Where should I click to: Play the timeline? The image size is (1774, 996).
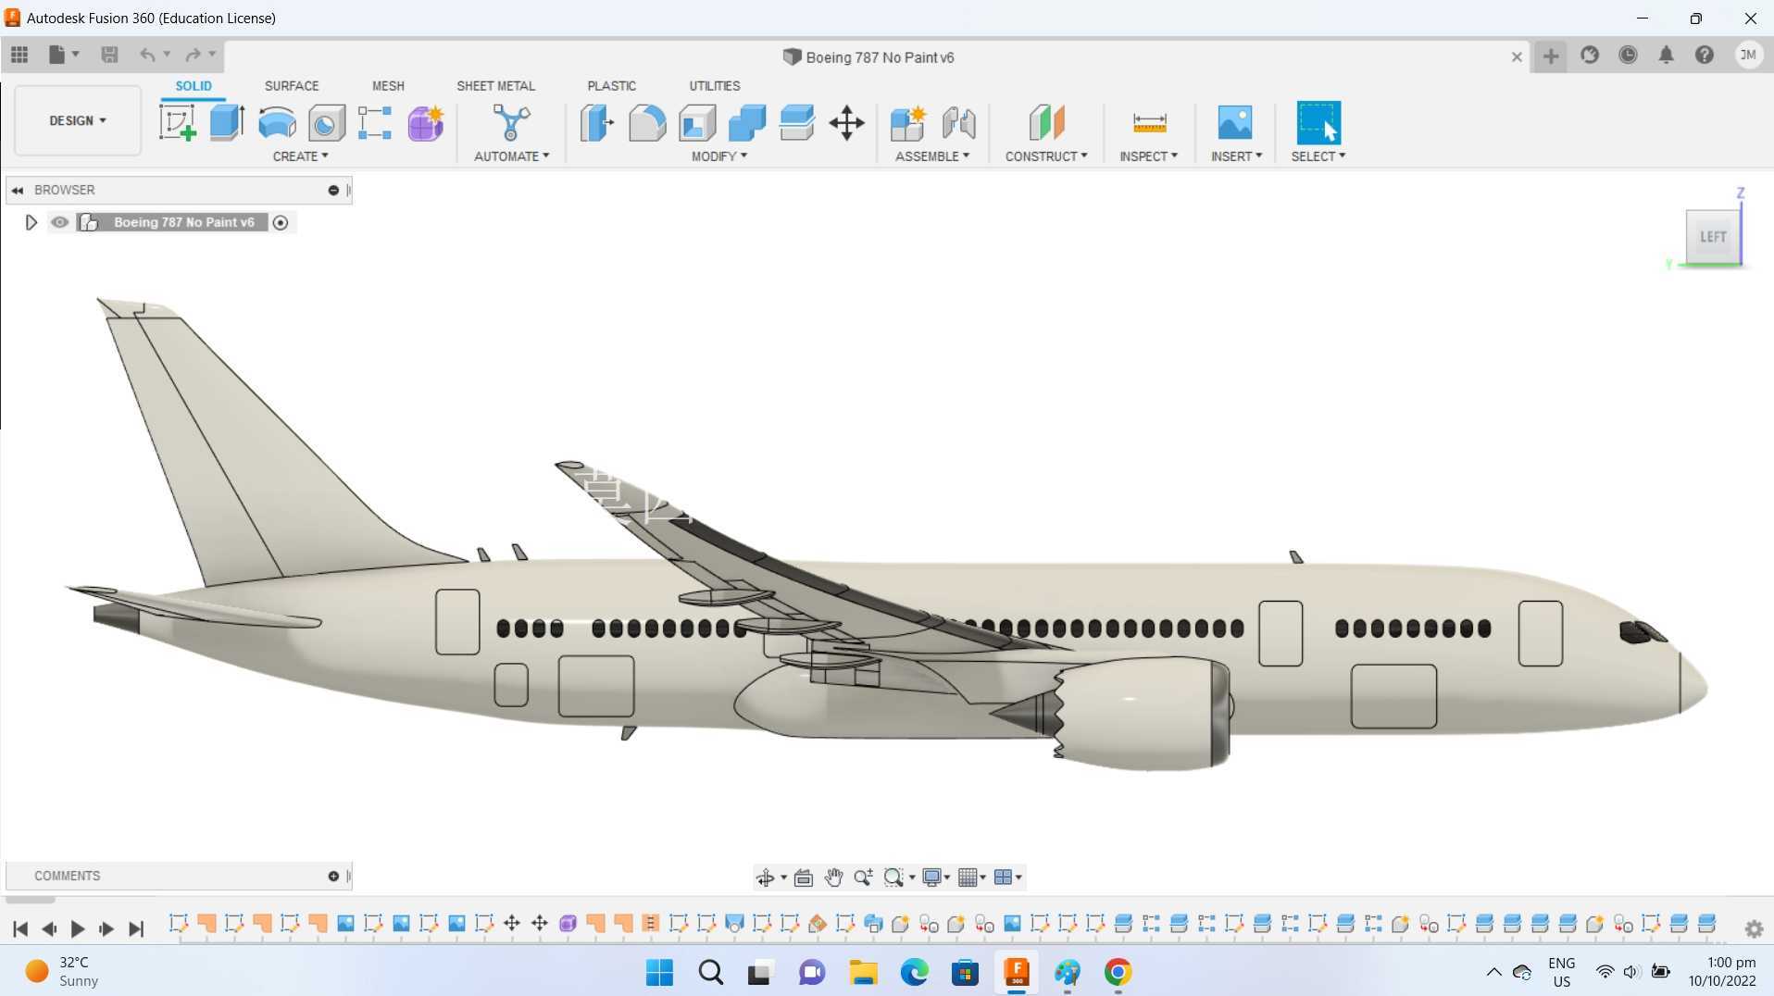click(78, 928)
